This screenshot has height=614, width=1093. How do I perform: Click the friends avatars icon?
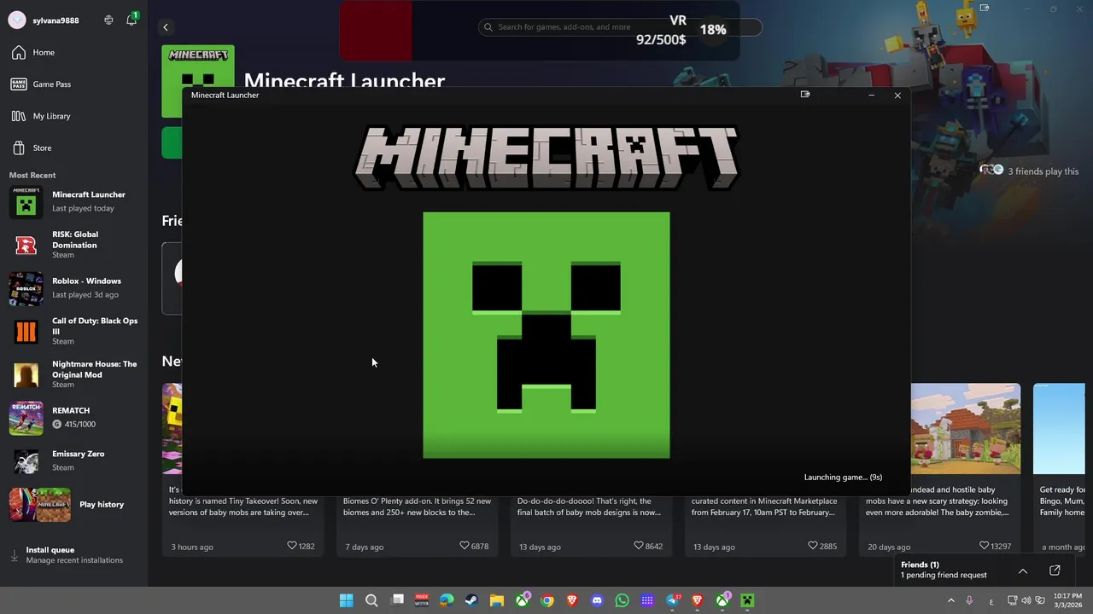991,170
